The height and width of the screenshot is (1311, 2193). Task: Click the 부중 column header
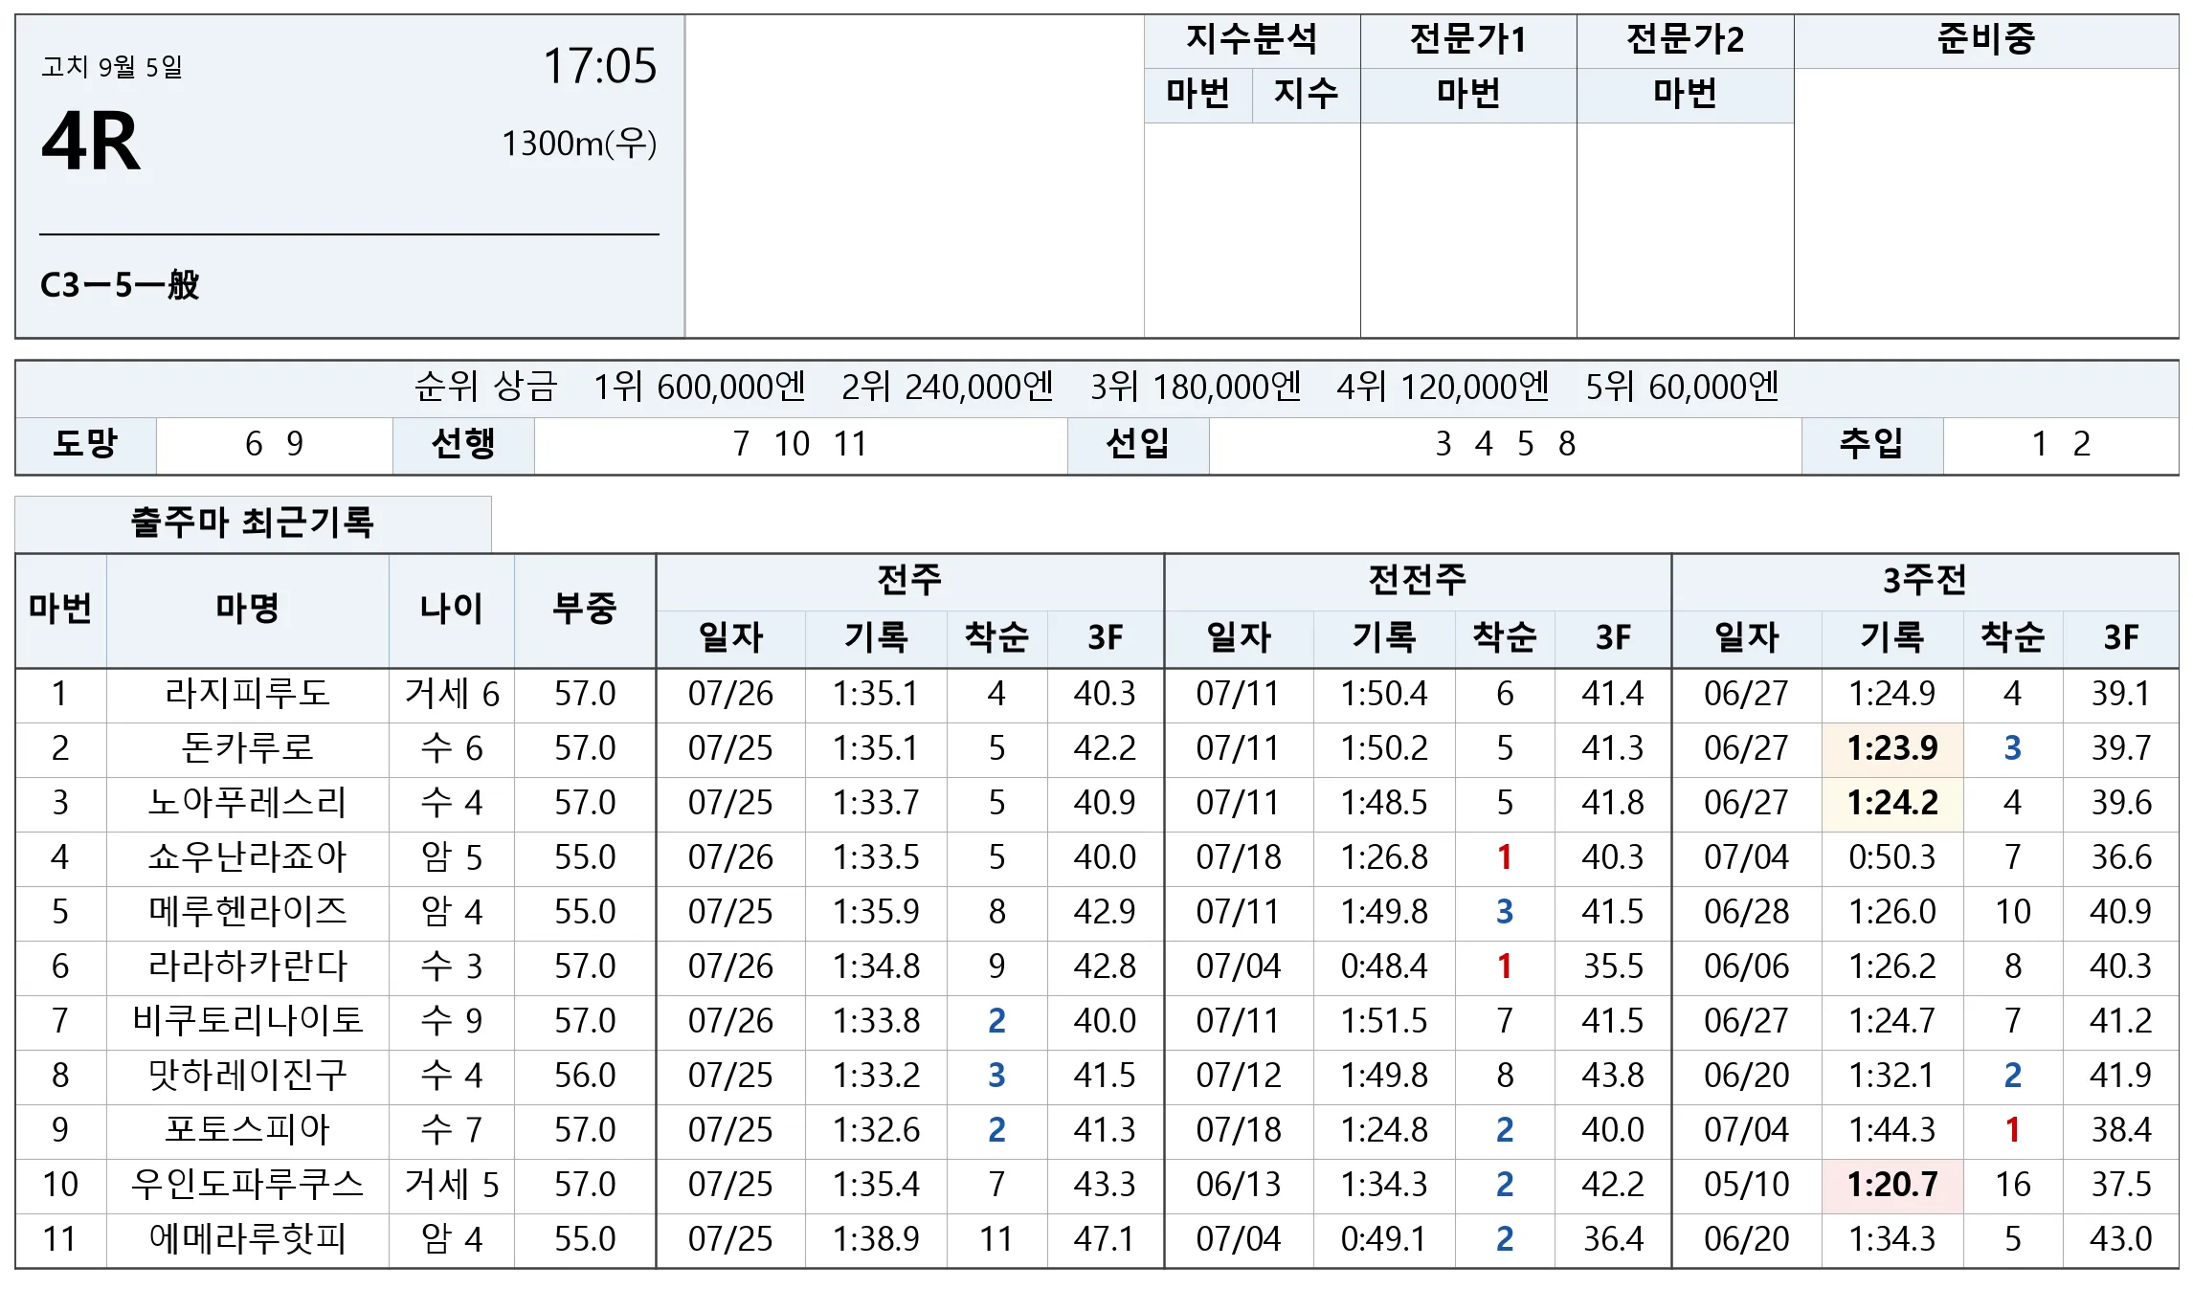coord(585,609)
